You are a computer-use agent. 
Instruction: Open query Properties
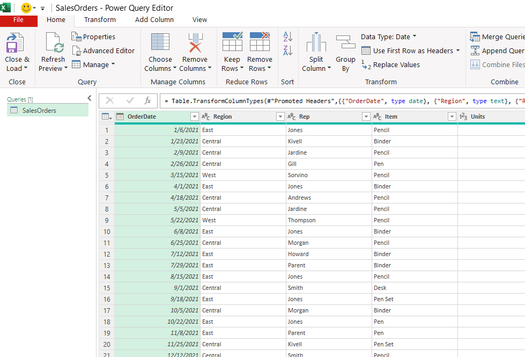click(x=93, y=37)
